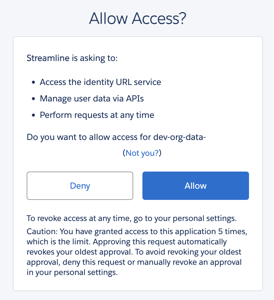Select "Access the identity URL service" permission
274x300 pixels.
pyautogui.click(x=100, y=82)
